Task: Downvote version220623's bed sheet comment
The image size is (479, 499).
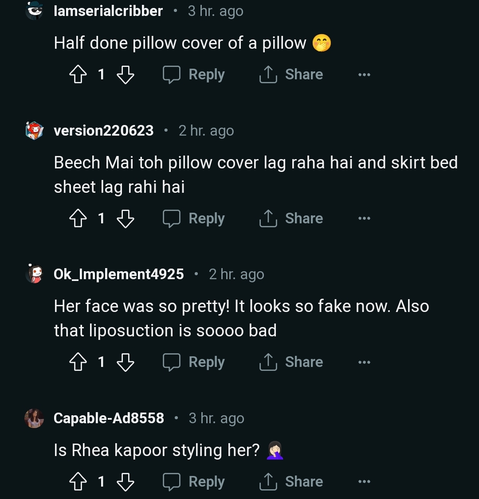Action: coord(125,218)
